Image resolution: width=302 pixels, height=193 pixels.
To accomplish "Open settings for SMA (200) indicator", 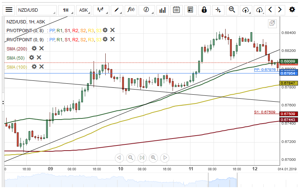I will pos(34,48).
